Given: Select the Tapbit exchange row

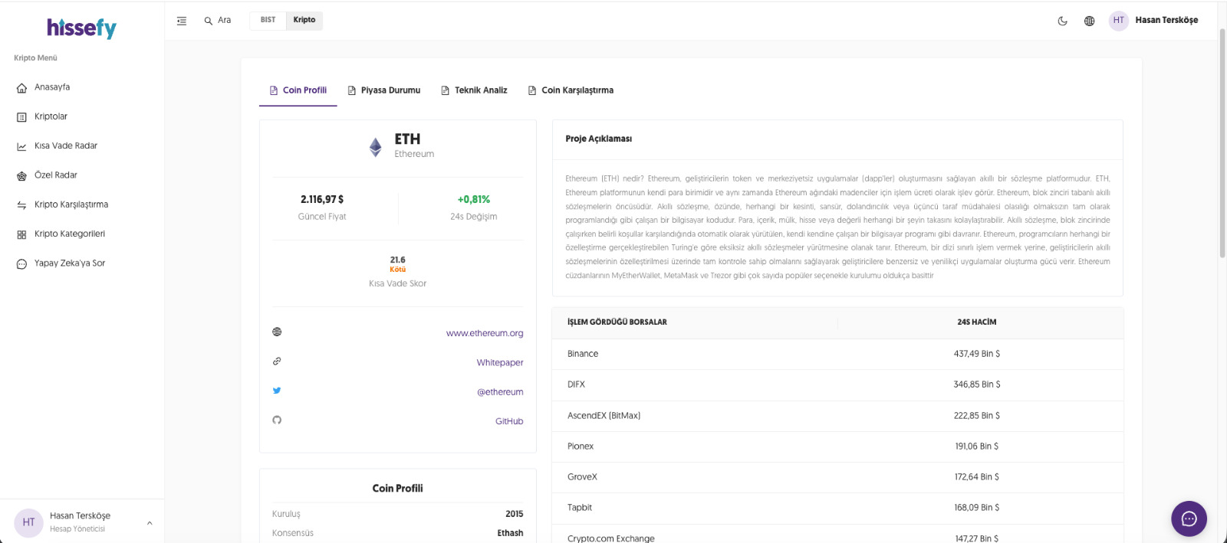Looking at the screenshot, I should click(x=837, y=508).
